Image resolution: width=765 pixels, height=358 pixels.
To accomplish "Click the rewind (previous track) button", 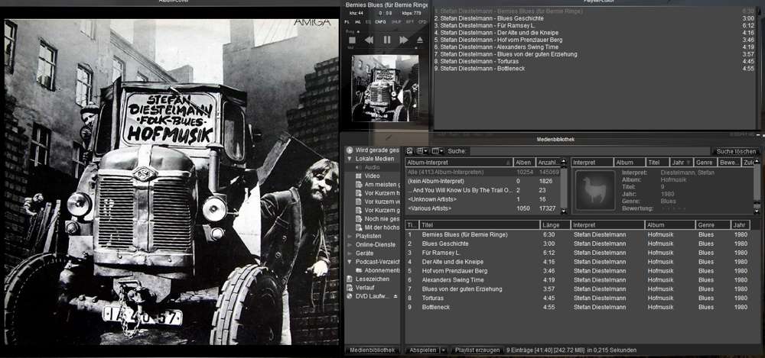I will pos(369,40).
